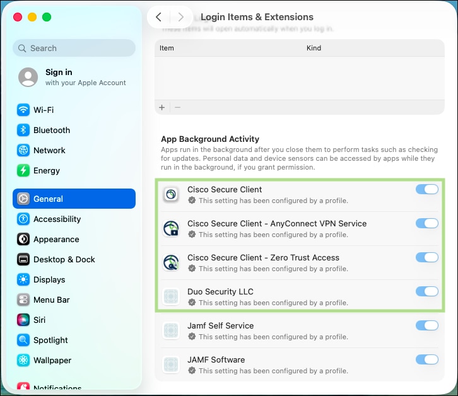Click the Bluetooth sidebar icon

(23, 131)
